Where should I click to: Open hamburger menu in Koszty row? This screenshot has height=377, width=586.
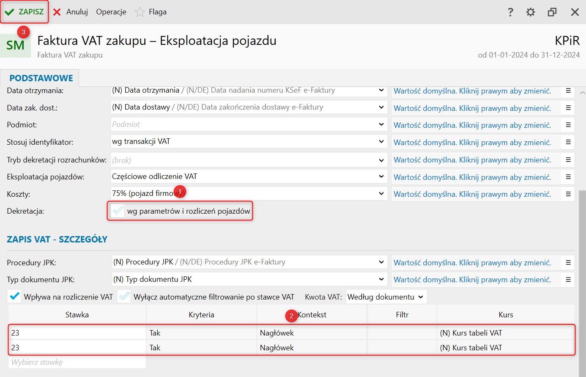pyautogui.click(x=568, y=194)
